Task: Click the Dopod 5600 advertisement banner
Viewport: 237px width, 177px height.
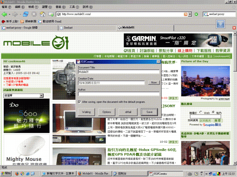Action: tap(27, 116)
